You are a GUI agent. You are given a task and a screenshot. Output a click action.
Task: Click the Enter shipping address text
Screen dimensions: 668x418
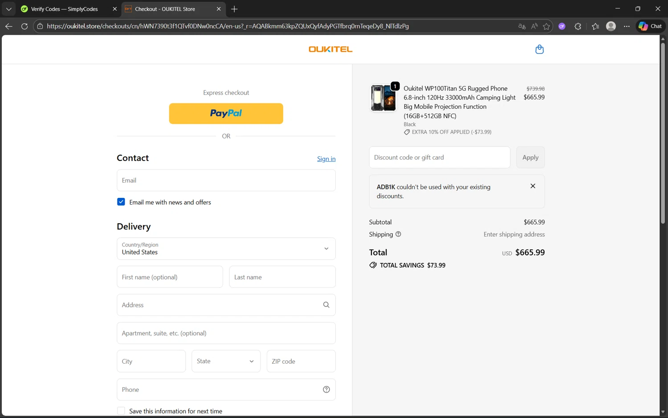coord(514,234)
